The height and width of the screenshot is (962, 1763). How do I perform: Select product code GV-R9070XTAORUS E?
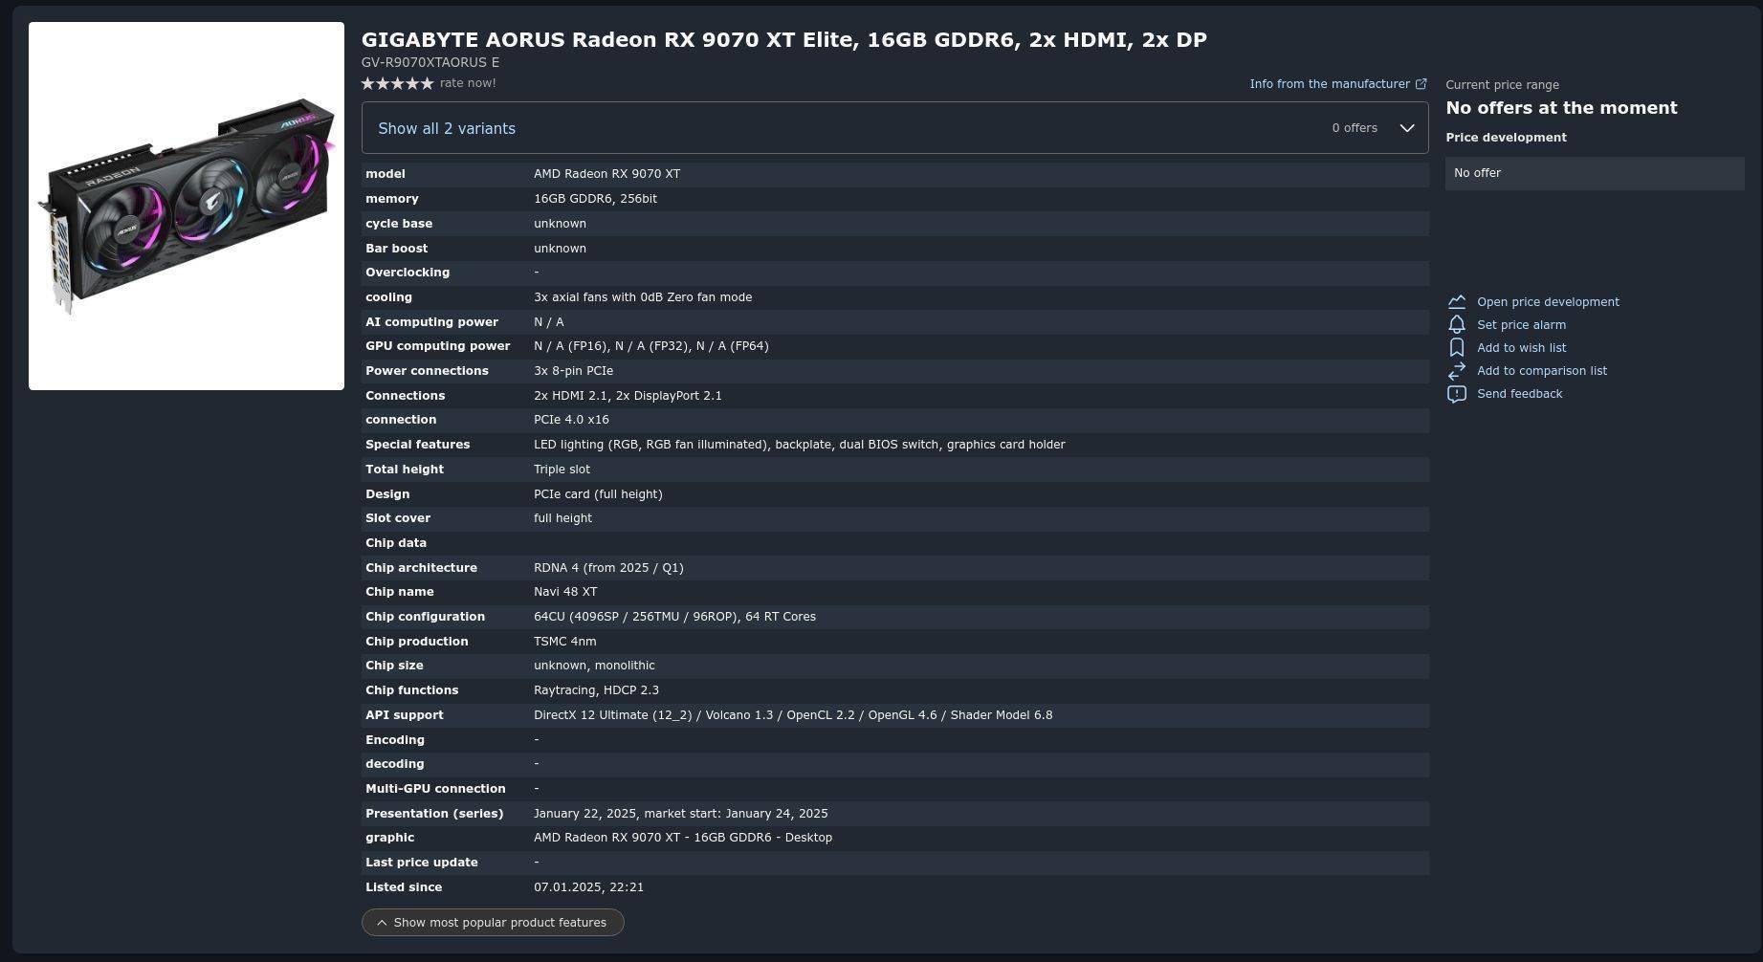430,62
